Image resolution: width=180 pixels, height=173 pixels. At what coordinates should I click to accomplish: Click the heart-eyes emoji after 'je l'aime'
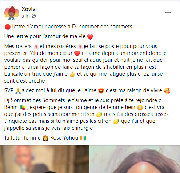101,91
